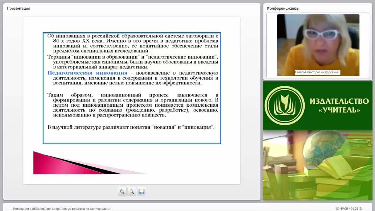Select the Презентация panel title

point(18,8)
